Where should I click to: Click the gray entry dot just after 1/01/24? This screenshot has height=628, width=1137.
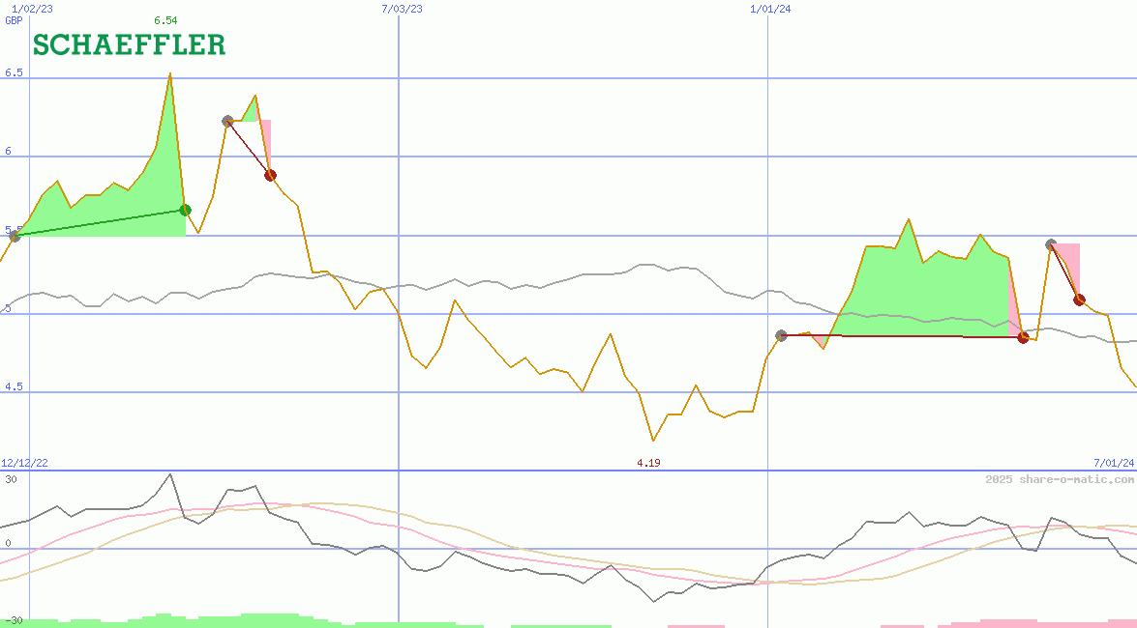click(782, 335)
